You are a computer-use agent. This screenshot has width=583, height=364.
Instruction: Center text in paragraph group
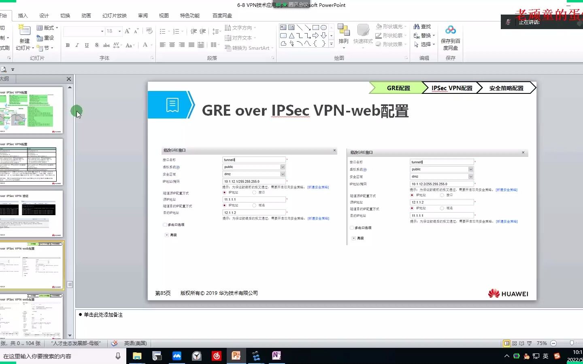(x=172, y=45)
